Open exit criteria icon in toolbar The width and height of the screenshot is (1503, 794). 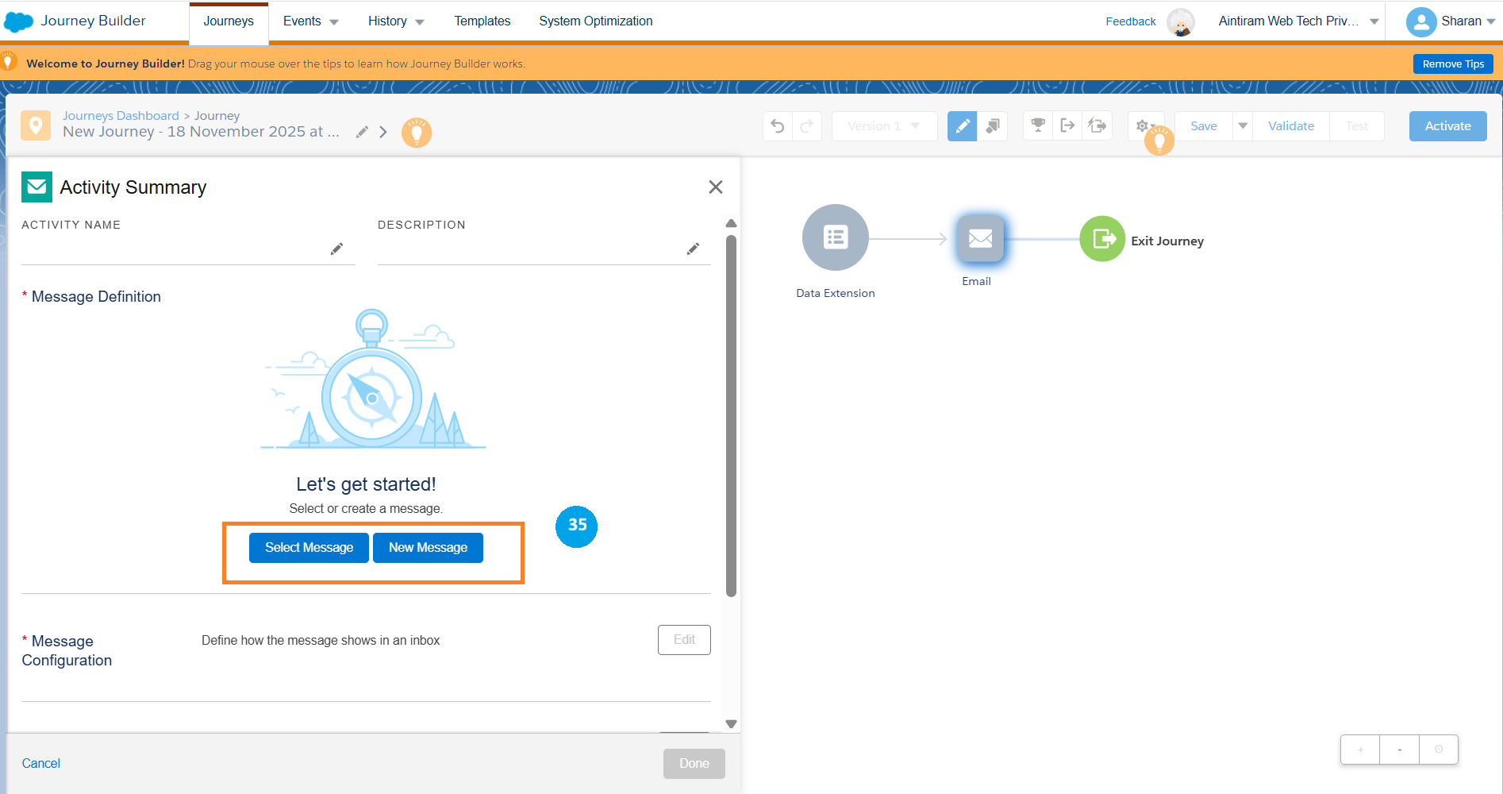(x=1067, y=125)
